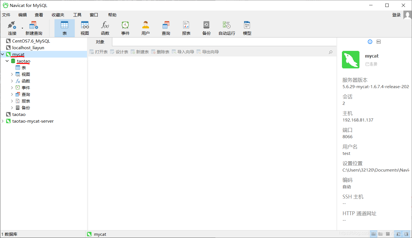Toggle the left navigation pane button

(398, 234)
